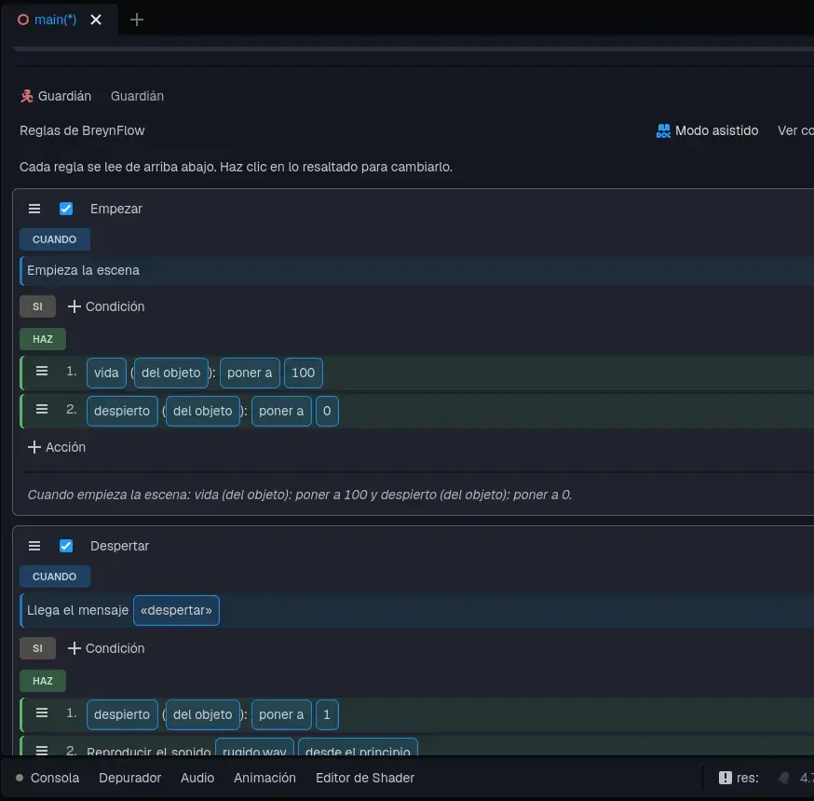Click the Guardián node icon
The height and width of the screenshot is (801, 814).
tap(26, 96)
